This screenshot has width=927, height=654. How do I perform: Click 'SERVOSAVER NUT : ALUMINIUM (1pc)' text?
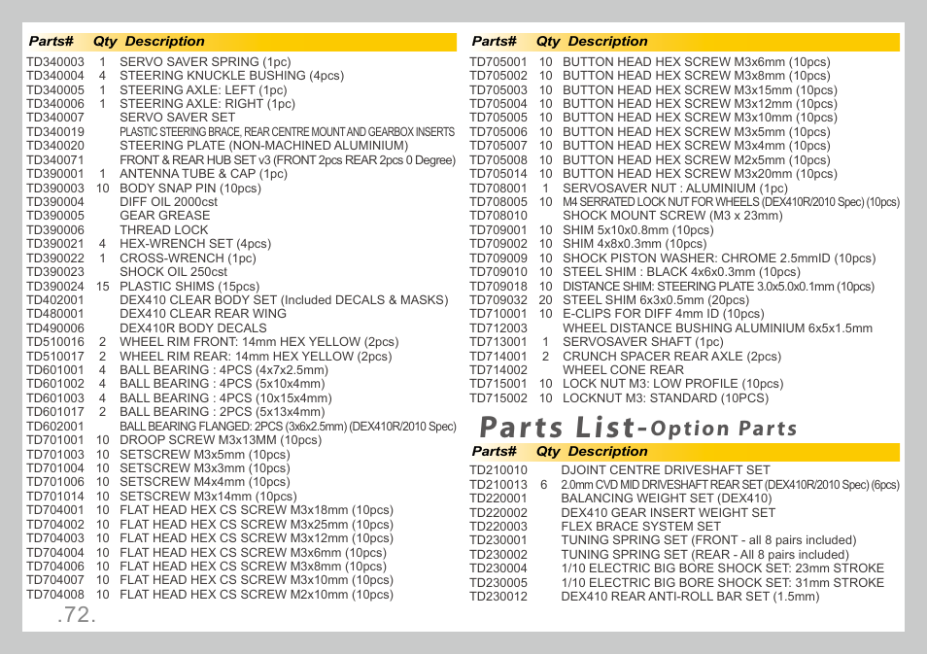675,189
